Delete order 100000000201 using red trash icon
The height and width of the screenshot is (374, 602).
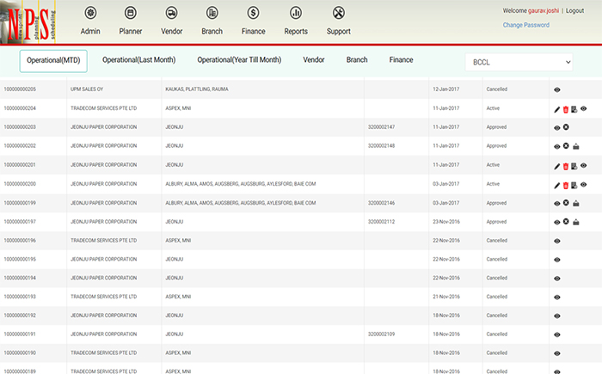pos(566,167)
